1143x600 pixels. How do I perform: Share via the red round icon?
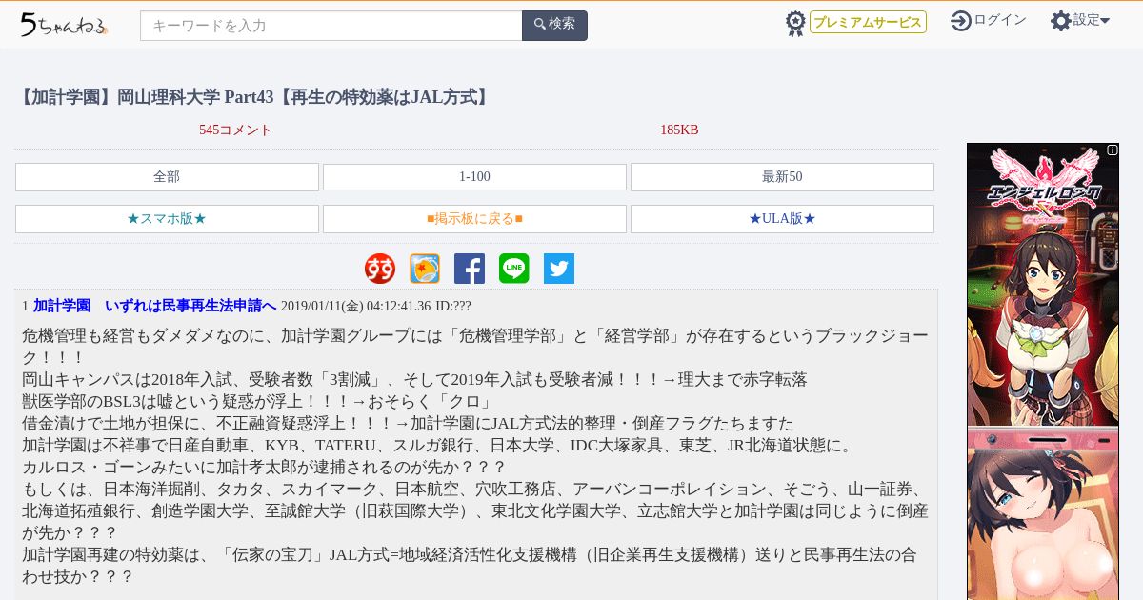pyautogui.click(x=380, y=269)
